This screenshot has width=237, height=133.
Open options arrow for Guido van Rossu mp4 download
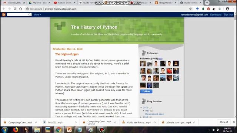click(x=155, y=122)
